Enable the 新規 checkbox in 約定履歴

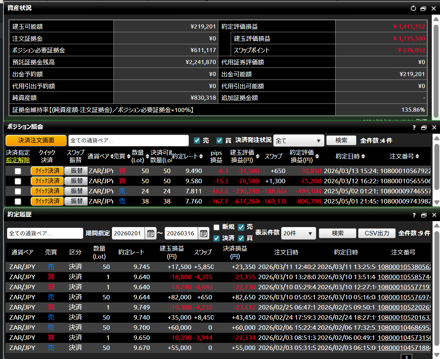[216, 227]
